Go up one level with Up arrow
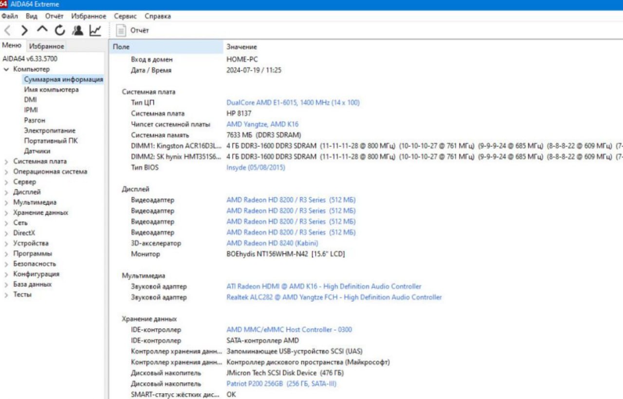The height and width of the screenshot is (399, 623). pyautogui.click(x=42, y=30)
